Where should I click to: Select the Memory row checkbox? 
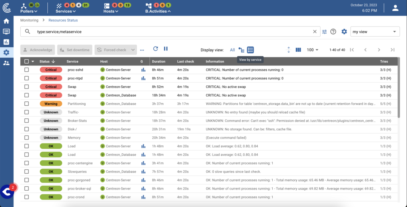(x=27, y=137)
